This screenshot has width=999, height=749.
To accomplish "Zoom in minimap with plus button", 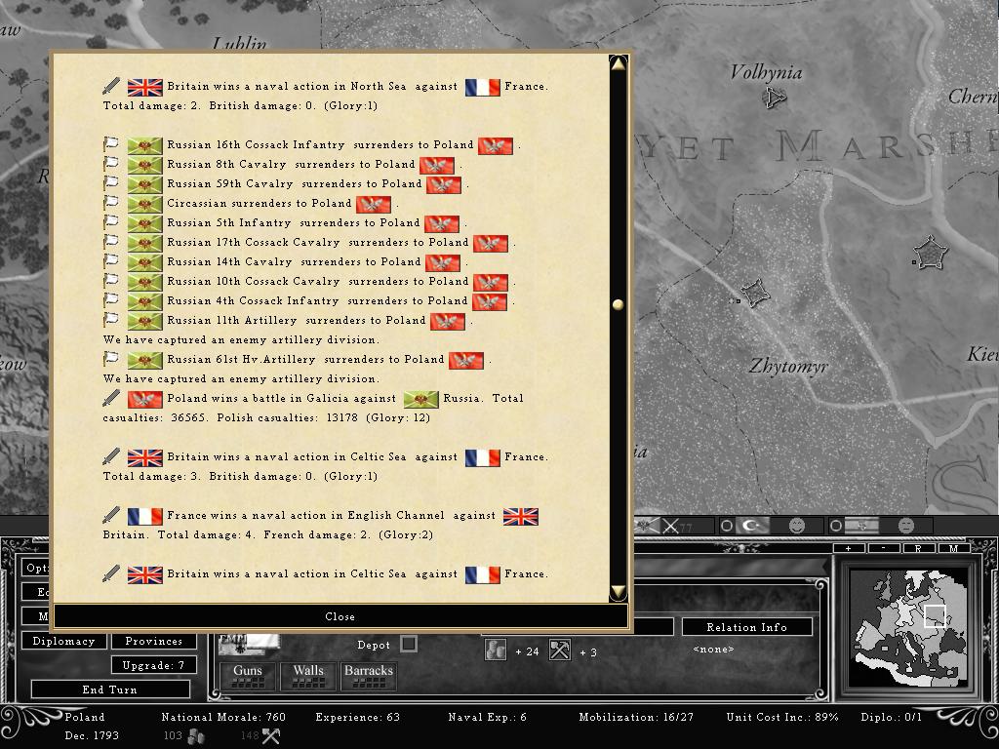I will 849,549.
